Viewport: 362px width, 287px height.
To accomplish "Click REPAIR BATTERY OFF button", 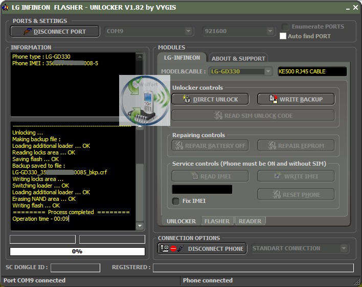I will [x=210, y=146].
